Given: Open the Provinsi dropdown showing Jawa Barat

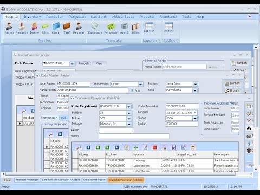Looking at the screenshot, I should tap(196, 84).
